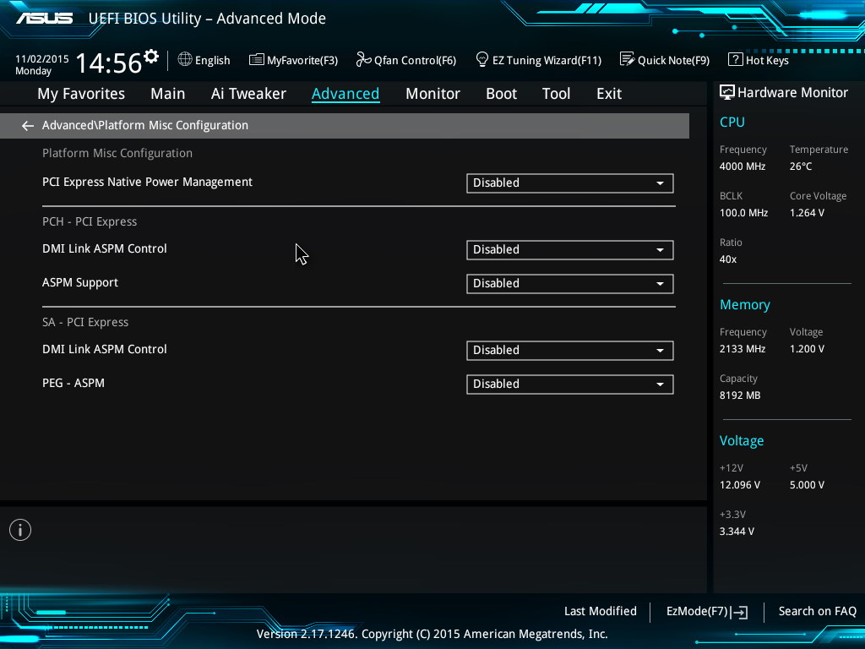Image resolution: width=865 pixels, height=649 pixels.
Task: Open Qfan Control(F6) fan utility
Action: [405, 60]
